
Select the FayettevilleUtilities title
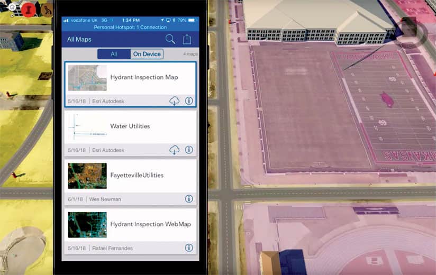[137, 175]
